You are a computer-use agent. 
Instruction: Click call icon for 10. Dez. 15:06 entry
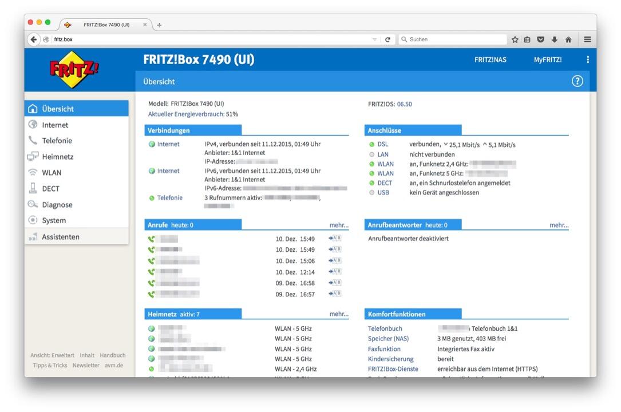coord(151,261)
